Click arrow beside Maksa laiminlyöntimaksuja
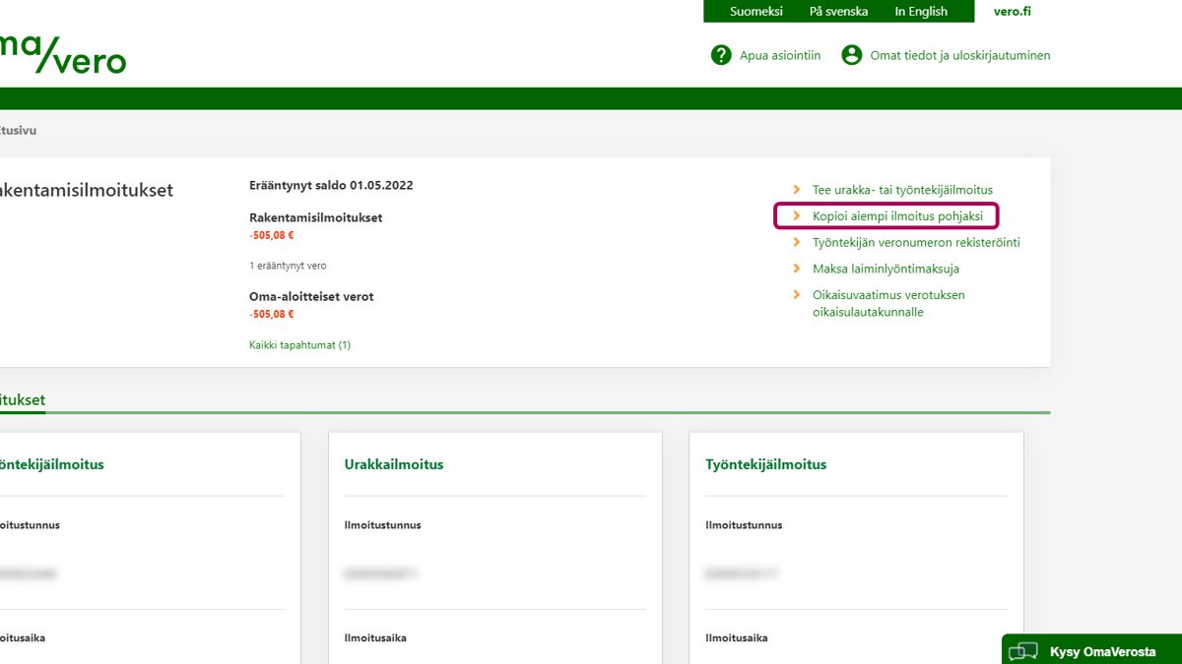The height and width of the screenshot is (664, 1182). 797,268
